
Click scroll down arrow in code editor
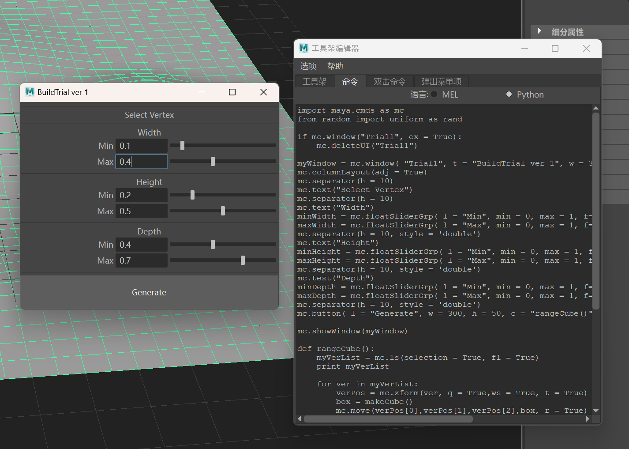pos(595,411)
